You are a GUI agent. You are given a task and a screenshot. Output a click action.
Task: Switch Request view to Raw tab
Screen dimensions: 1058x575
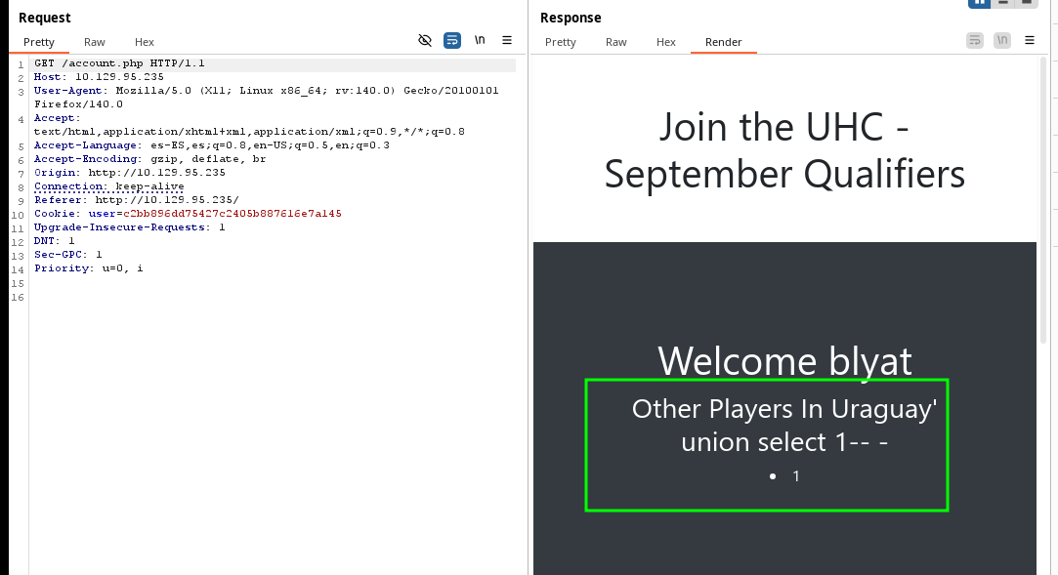(95, 42)
